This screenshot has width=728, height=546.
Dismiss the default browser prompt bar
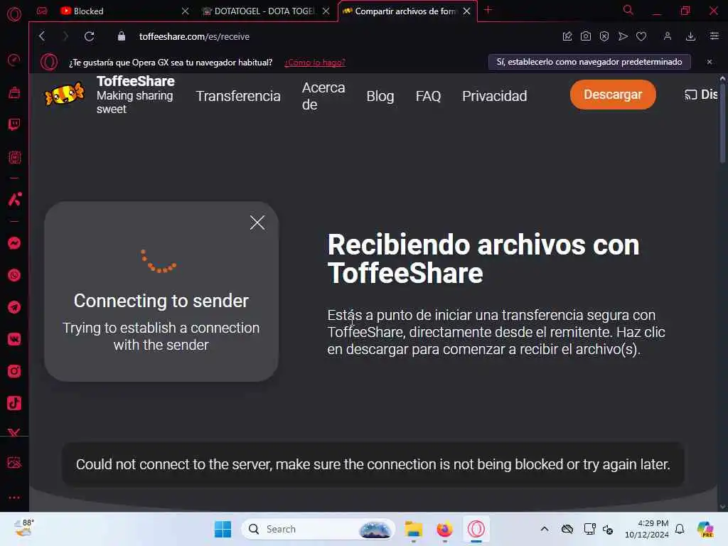(x=709, y=62)
